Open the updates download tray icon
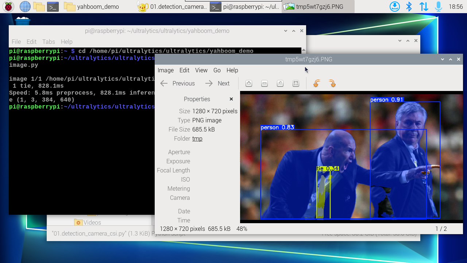The height and width of the screenshot is (263, 467). [395, 7]
